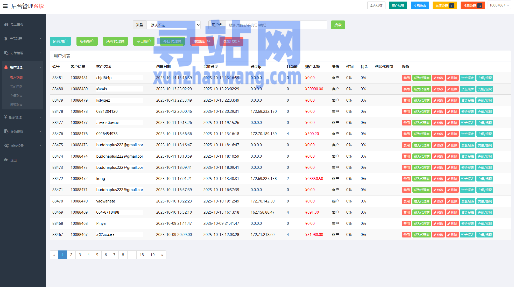514x287 pixels.
Task: Open the 类型 (type) dropdown selector
Action: [x=173, y=25]
